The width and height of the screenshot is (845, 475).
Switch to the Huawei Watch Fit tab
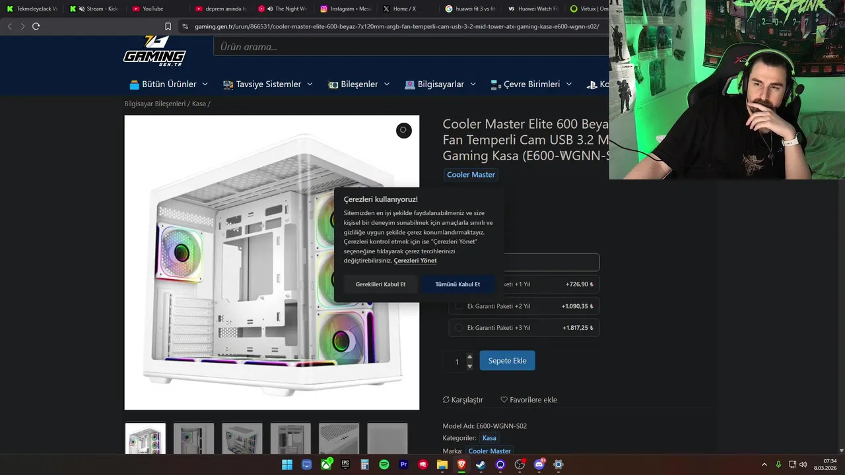click(533, 9)
